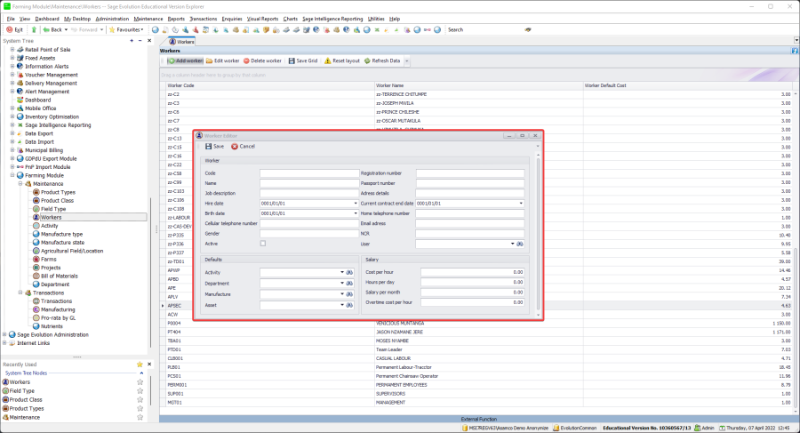
Task: Click the binoculars lookup beside Activity field
Action: pyautogui.click(x=350, y=273)
